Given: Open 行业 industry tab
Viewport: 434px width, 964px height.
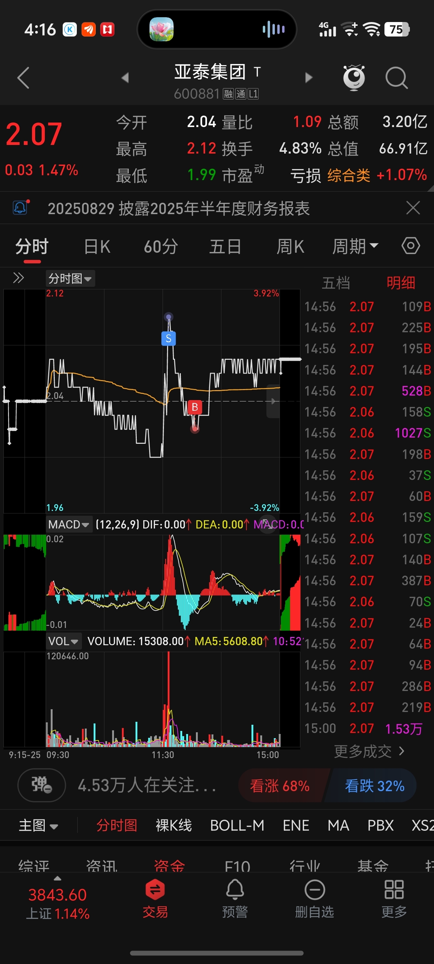Looking at the screenshot, I should [x=305, y=865].
